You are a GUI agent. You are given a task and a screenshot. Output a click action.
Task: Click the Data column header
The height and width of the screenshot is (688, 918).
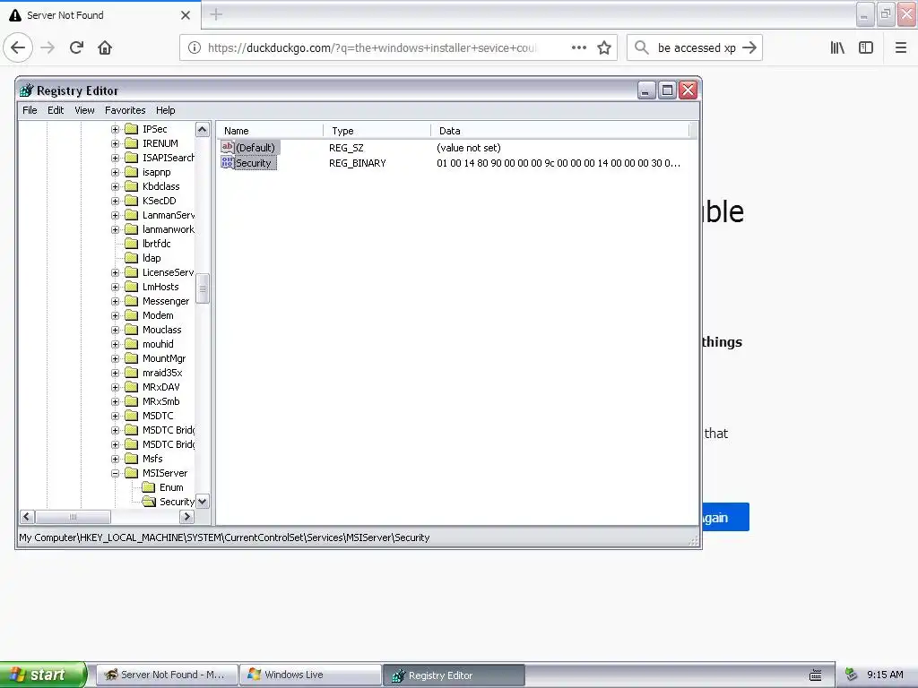point(559,131)
